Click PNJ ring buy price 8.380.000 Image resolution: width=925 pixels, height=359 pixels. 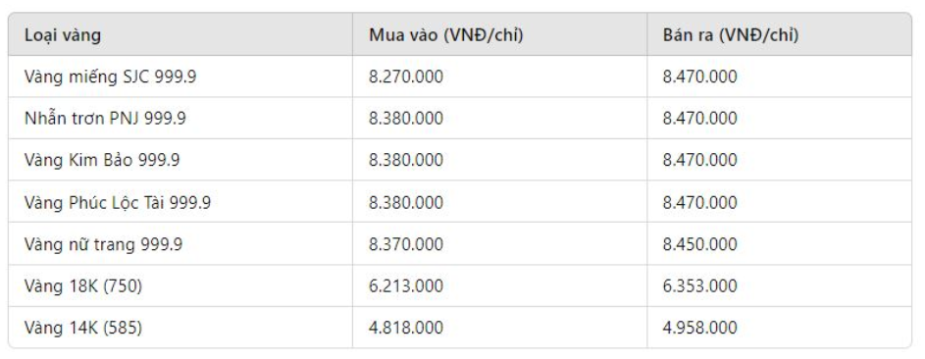click(406, 119)
